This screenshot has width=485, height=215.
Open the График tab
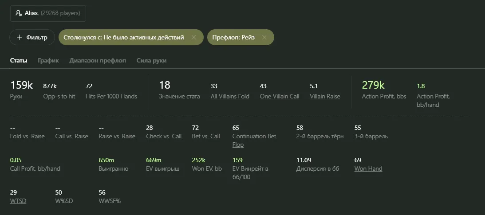(x=48, y=60)
